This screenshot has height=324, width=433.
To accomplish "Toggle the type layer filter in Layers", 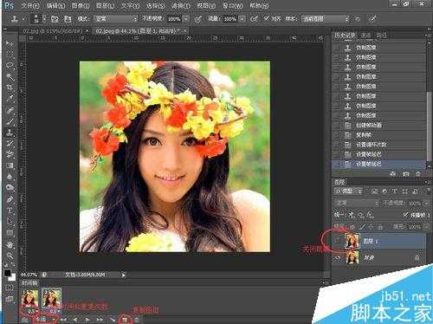I will click(x=394, y=191).
